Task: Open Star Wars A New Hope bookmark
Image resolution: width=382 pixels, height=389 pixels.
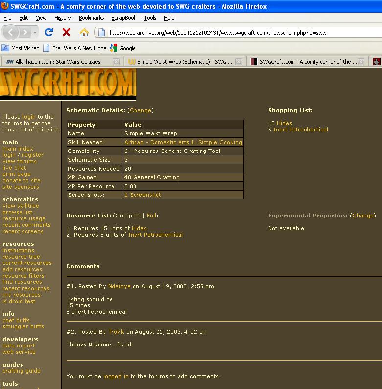Action: tap(79, 48)
